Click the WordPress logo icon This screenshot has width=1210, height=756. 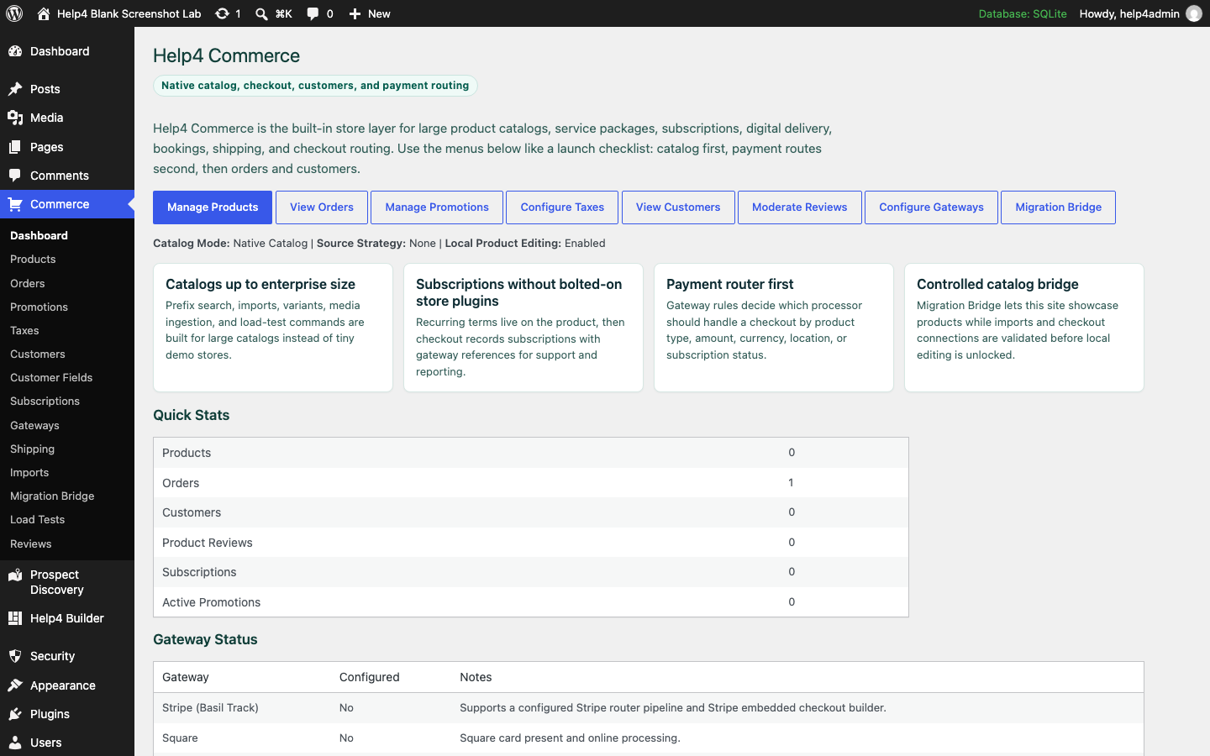pyautogui.click(x=14, y=13)
